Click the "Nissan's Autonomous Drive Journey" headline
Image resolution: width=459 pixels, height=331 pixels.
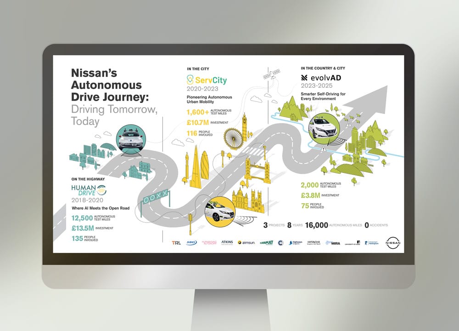[106, 85]
